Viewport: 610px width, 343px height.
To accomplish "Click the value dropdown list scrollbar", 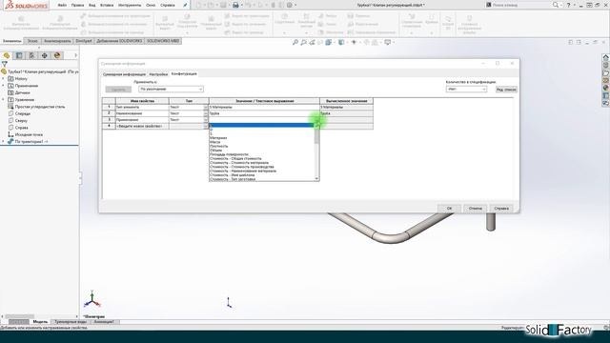I will point(316,151).
